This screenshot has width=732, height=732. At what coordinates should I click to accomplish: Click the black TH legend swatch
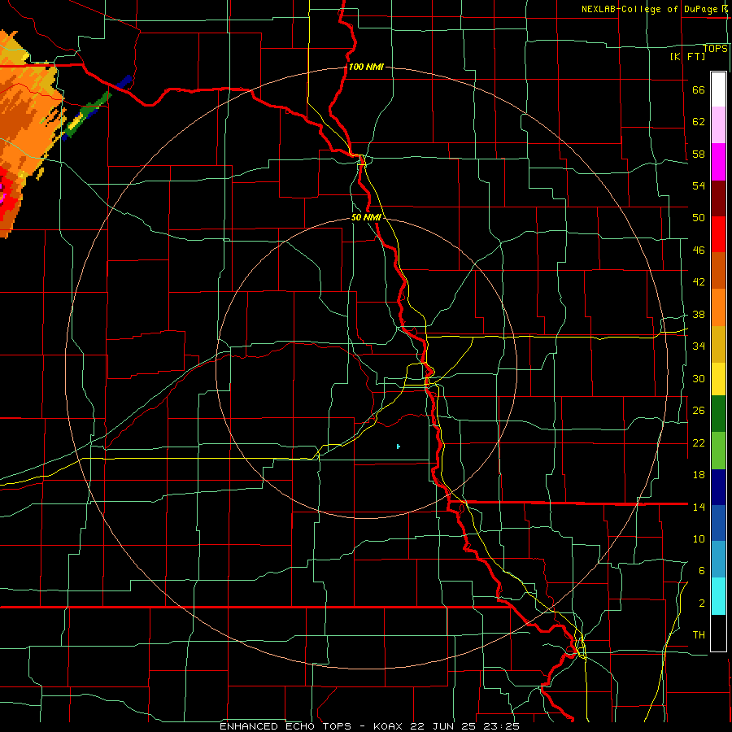tap(718, 633)
